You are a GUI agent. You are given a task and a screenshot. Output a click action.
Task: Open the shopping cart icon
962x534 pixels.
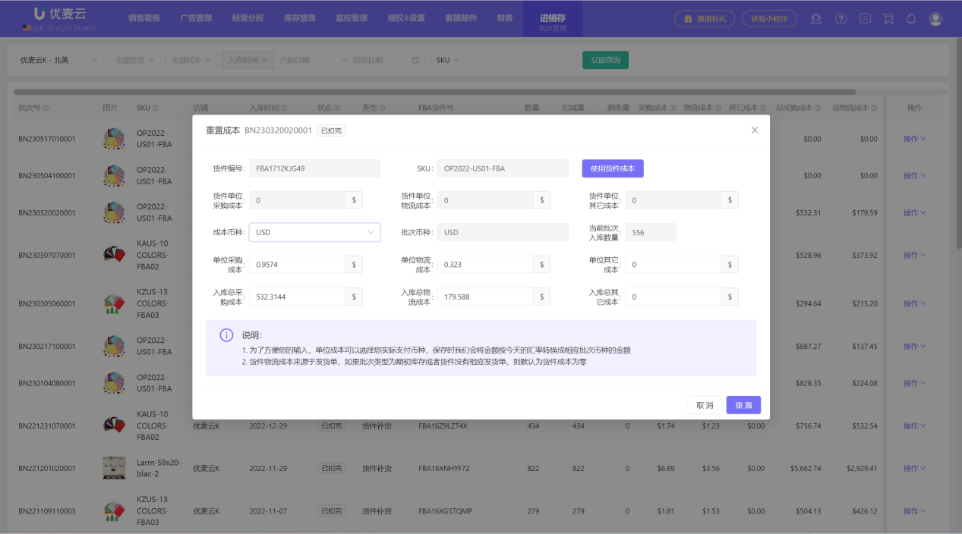pos(888,19)
